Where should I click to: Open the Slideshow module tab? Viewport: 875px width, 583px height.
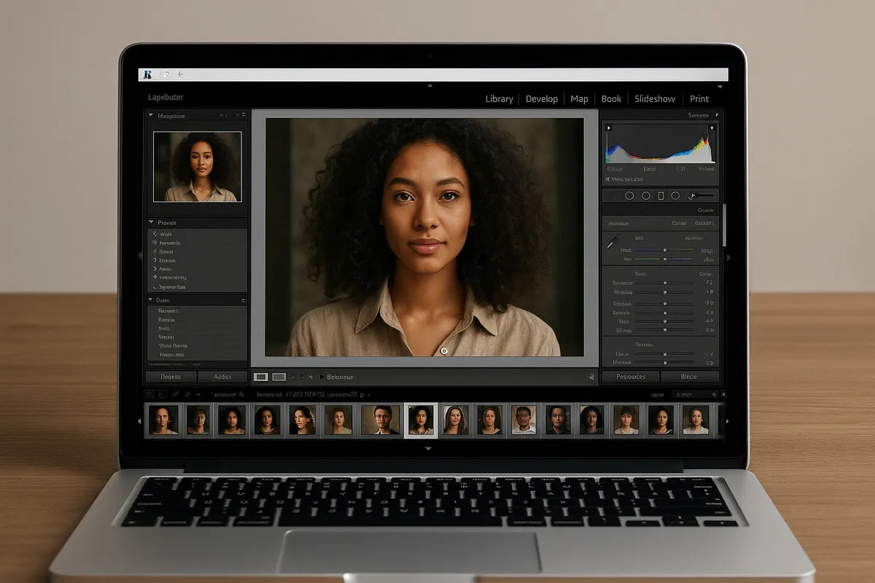[x=654, y=99]
